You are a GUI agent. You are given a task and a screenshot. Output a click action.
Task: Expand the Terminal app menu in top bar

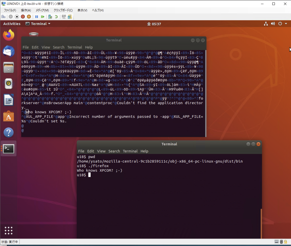pos(38,24)
